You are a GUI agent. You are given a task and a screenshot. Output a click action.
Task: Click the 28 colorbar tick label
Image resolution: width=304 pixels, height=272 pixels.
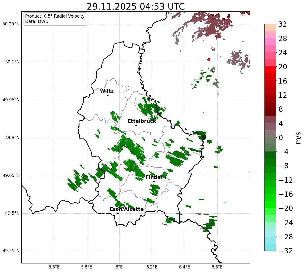[x=283, y=39]
